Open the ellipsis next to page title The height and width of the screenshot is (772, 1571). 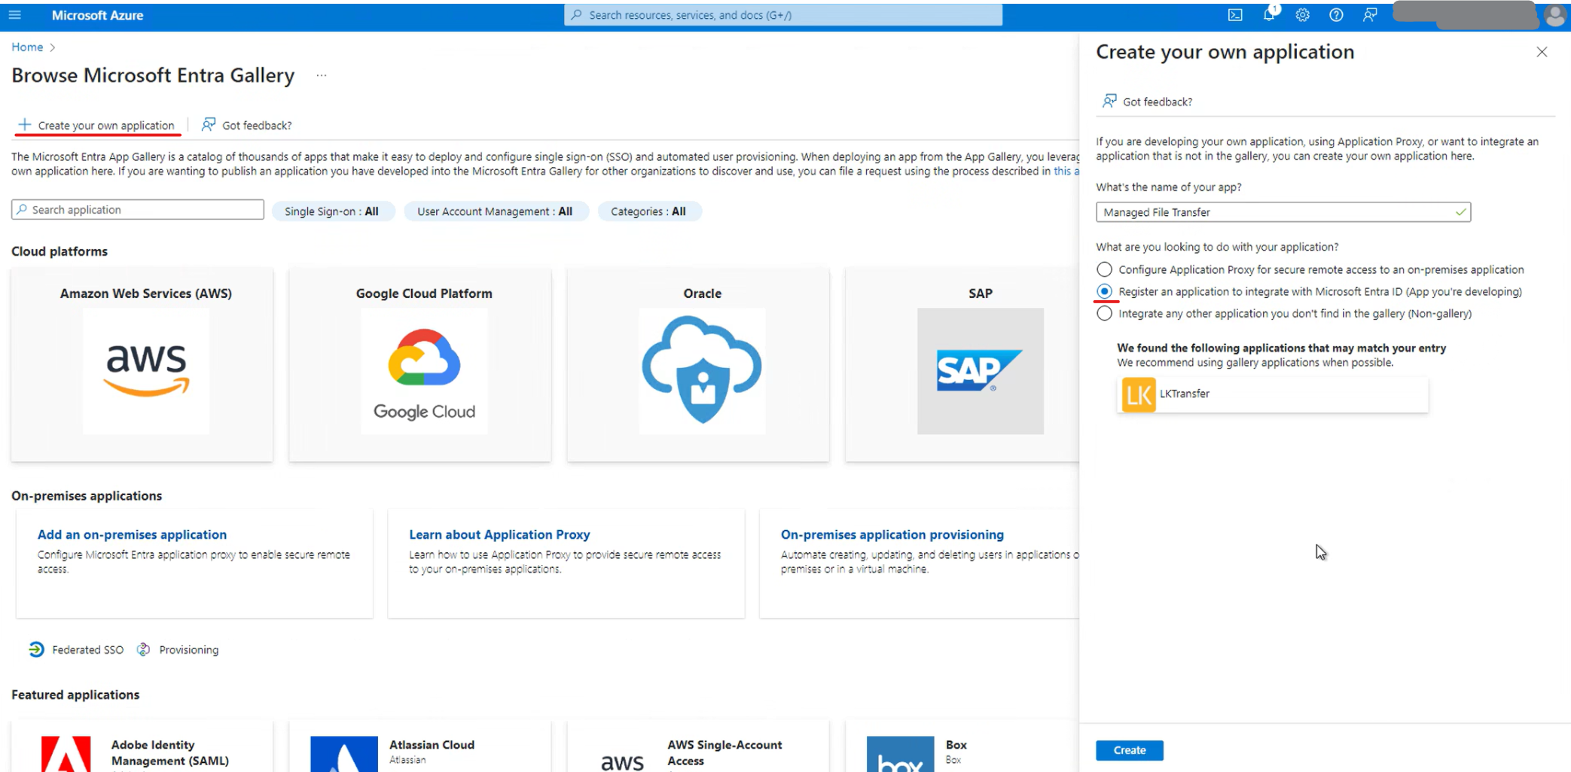click(322, 75)
